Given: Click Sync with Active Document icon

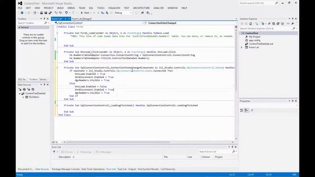Looking at the screenshot, I should 269,24.
